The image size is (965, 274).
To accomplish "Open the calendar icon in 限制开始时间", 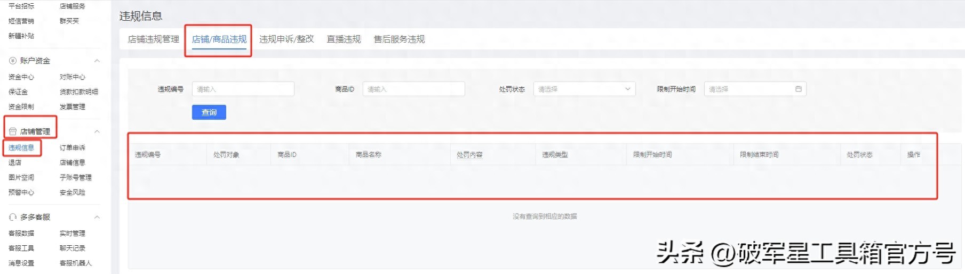I will tap(799, 89).
